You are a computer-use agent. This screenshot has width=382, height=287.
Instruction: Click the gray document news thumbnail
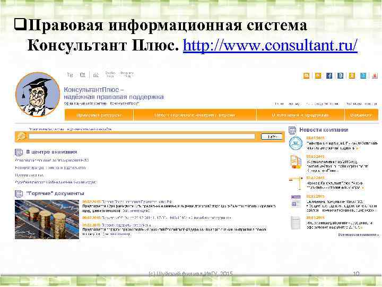[296, 222]
